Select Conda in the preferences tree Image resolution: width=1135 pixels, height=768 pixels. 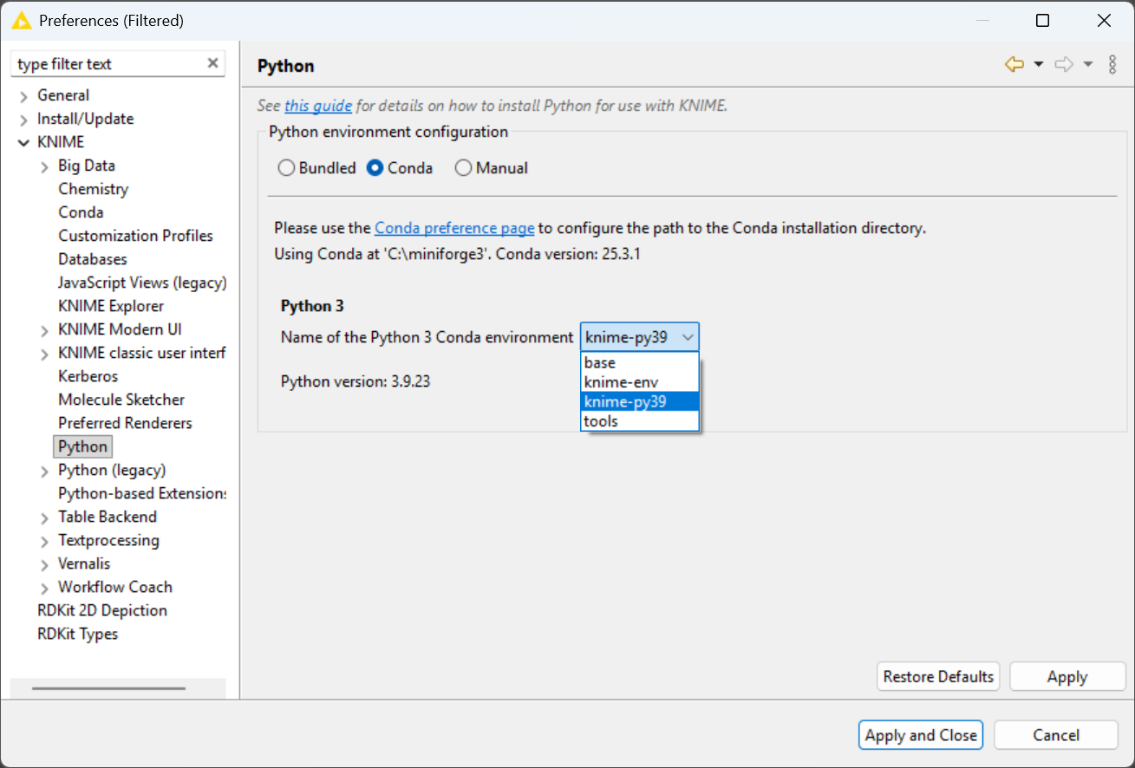pyautogui.click(x=81, y=212)
